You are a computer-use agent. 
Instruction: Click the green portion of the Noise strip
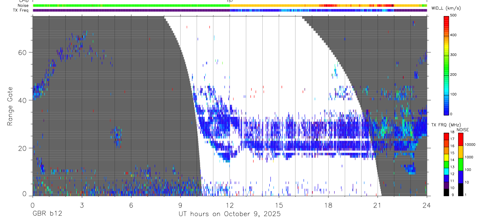[x=131, y=5]
